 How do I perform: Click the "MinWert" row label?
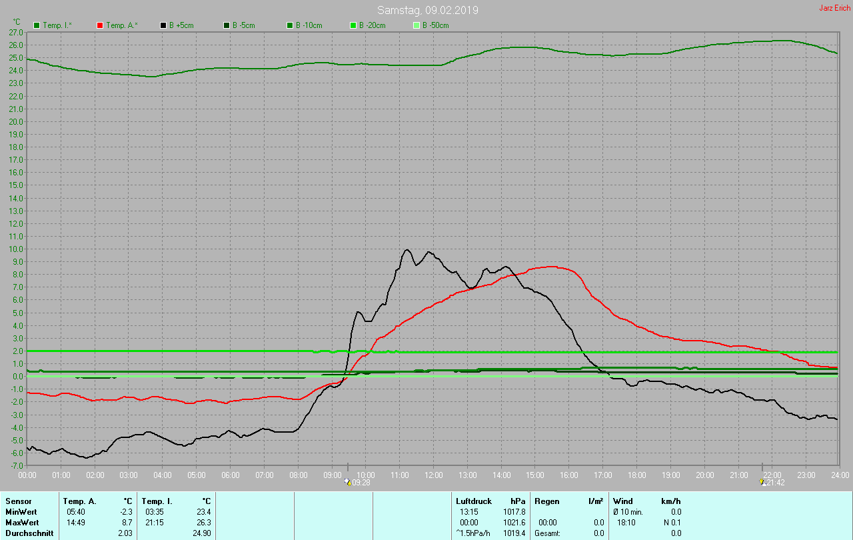point(21,512)
